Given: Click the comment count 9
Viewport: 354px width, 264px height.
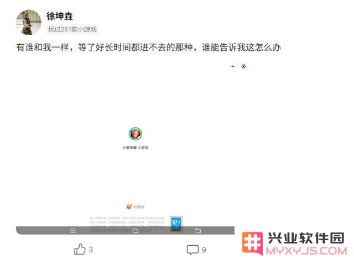Looking at the screenshot, I should 204,250.
